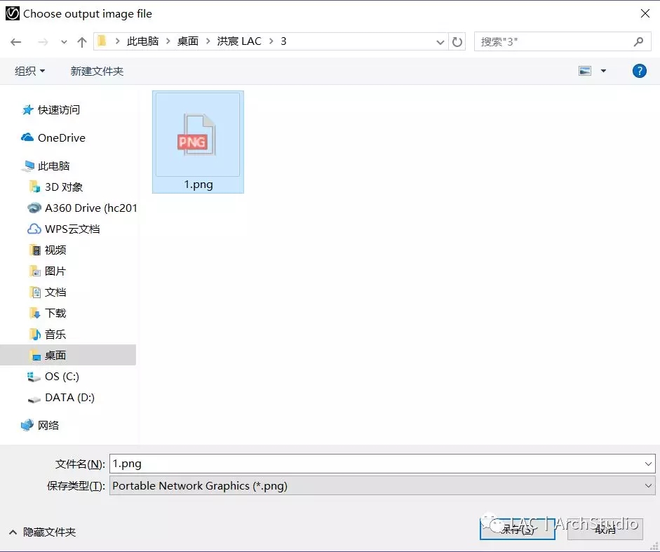
Task: Click the forward navigation arrow
Action: tap(43, 41)
